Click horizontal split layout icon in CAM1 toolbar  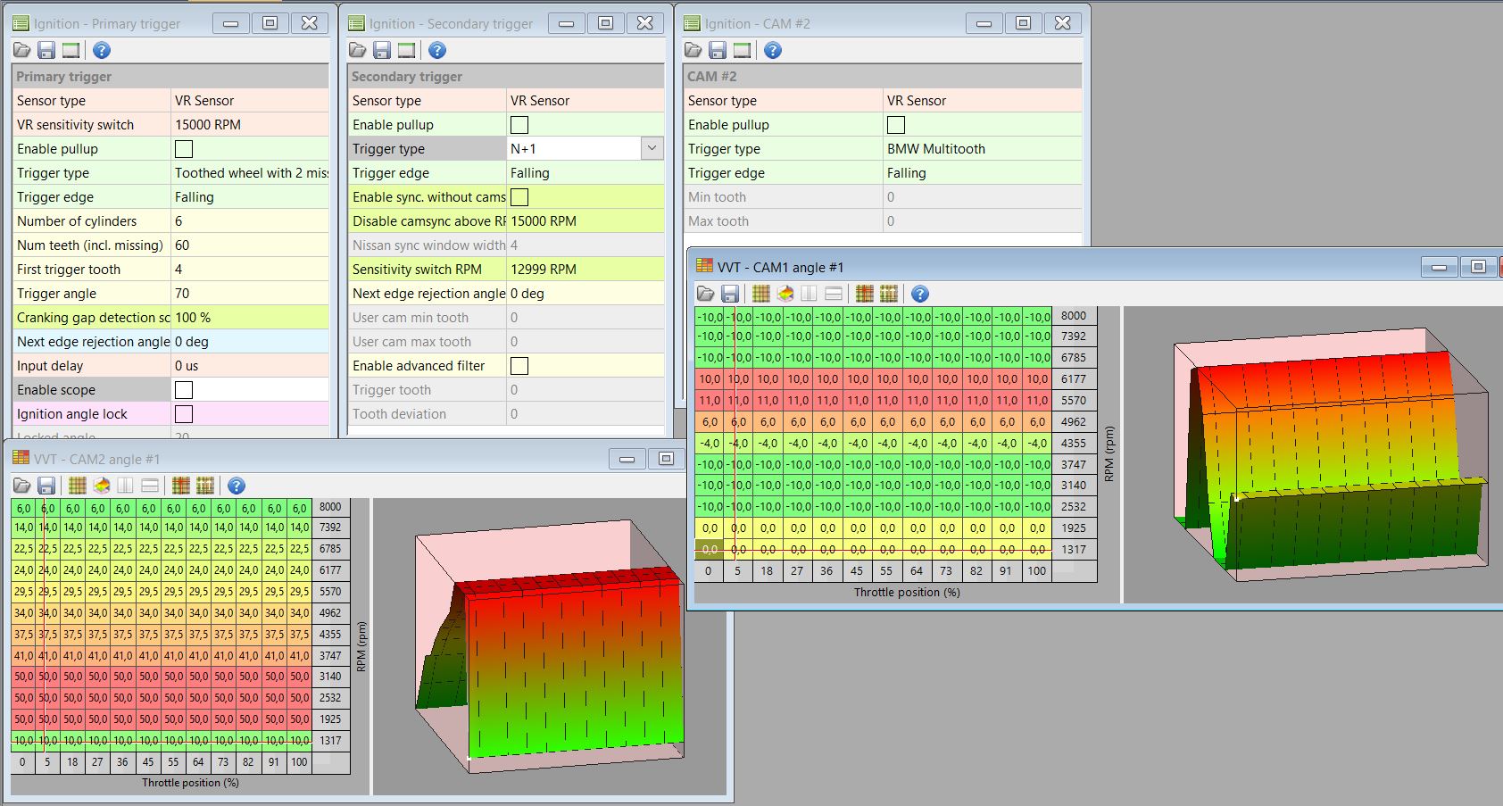[x=834, y=294]
